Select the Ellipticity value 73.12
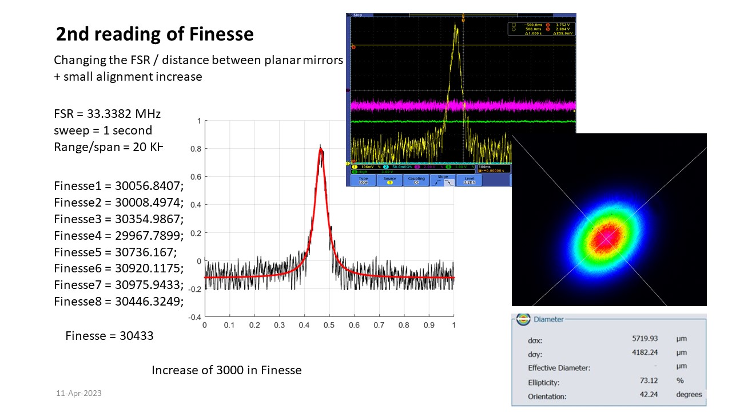This screenshot has height=412, width=732. click(x=650, y=381)
